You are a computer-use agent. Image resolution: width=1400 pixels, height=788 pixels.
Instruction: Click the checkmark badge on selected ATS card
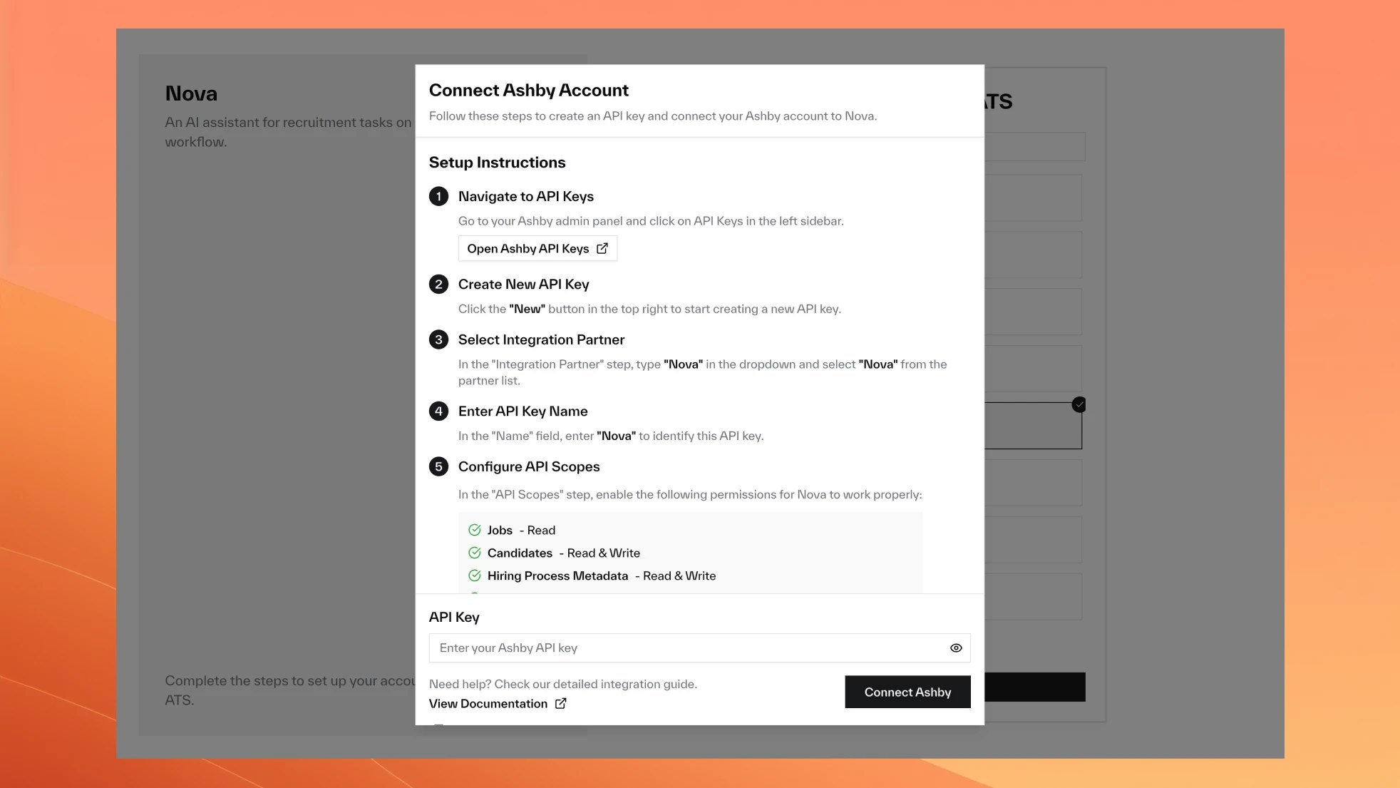tap(1079, 404)
